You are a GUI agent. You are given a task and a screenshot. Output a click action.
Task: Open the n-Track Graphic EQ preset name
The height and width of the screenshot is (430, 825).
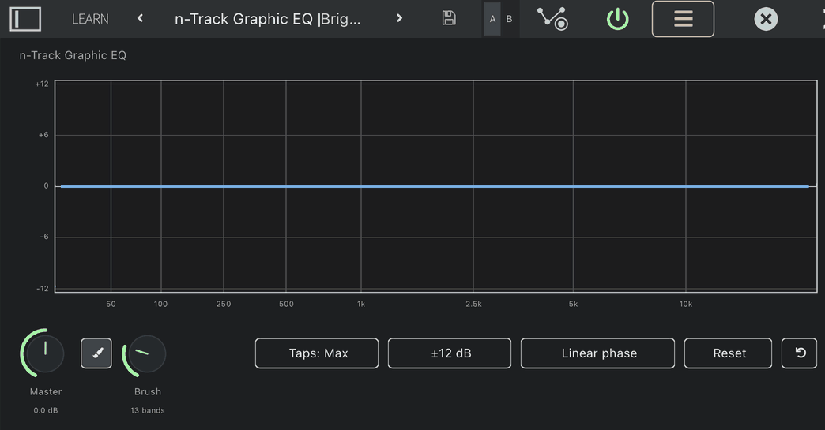(267, 19)
